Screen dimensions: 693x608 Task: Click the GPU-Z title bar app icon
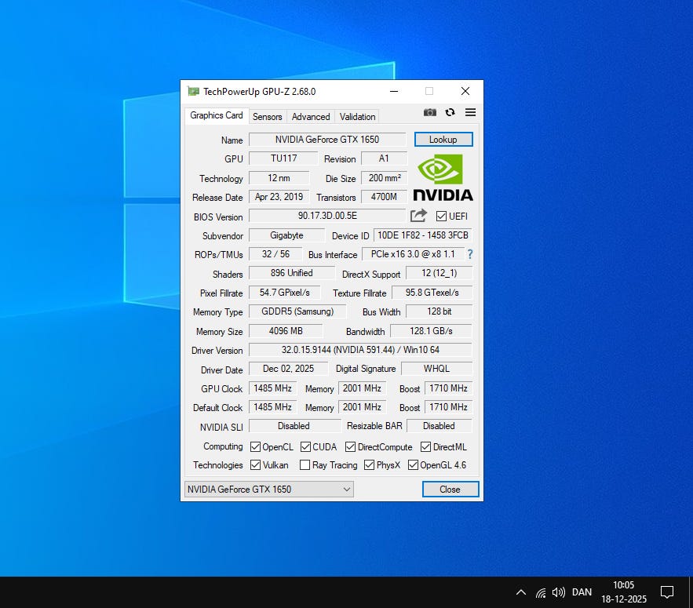[193, 91]
